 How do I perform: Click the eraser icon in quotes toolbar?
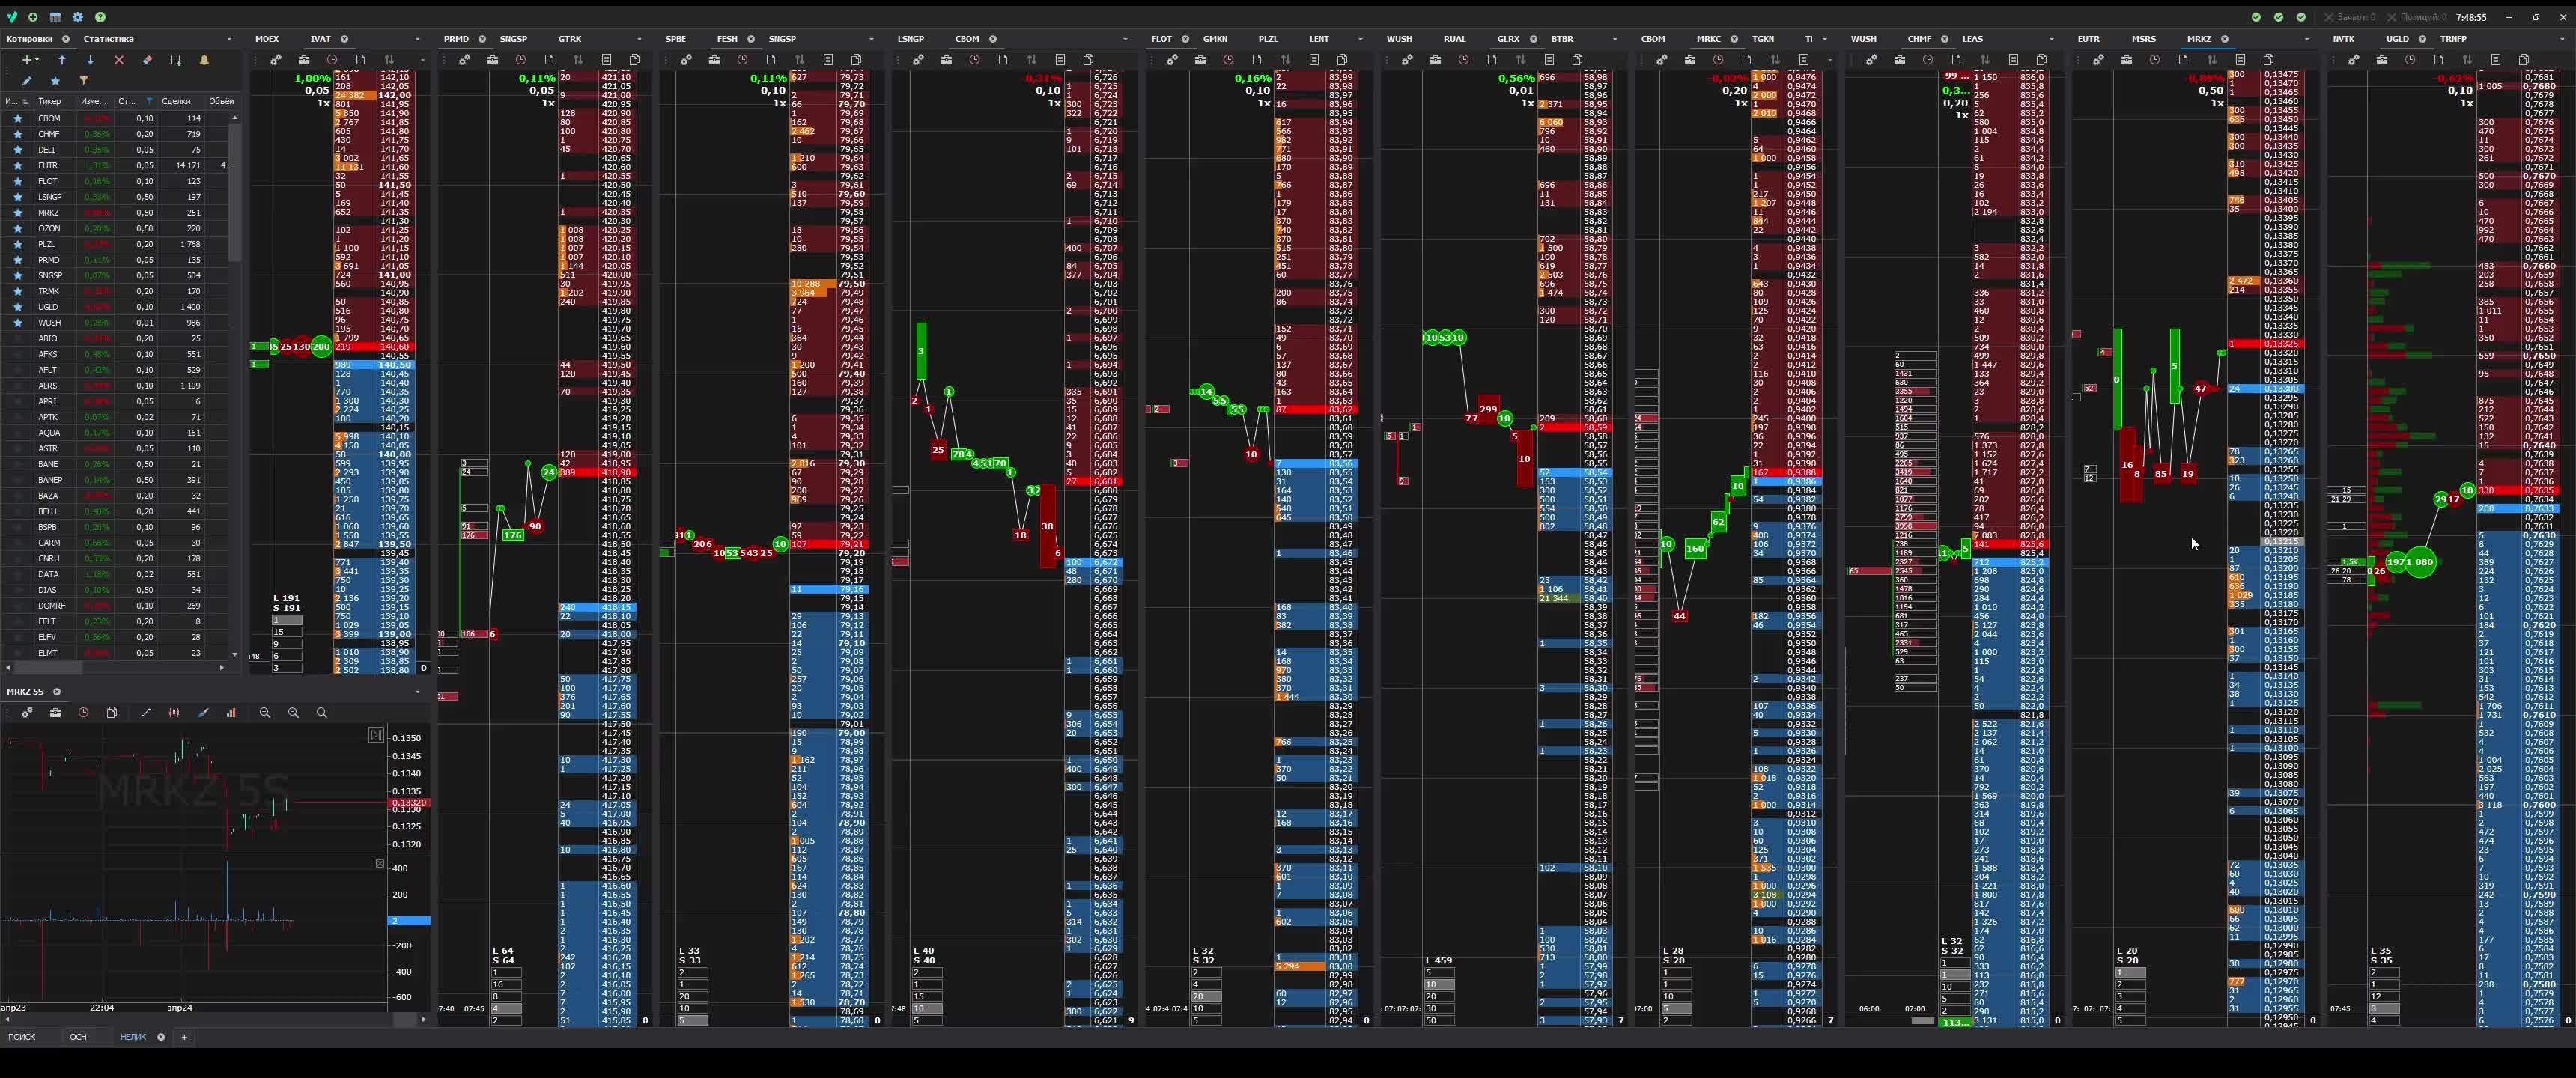click(x=147, y=60)
